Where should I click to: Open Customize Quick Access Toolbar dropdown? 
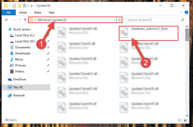(x=32, y=6)
